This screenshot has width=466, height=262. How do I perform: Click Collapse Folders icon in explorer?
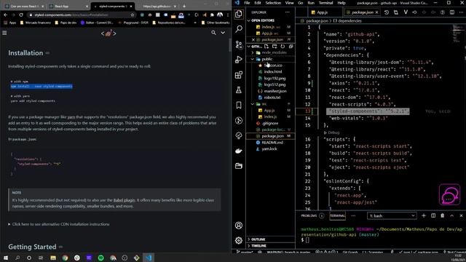[x=291, y=47]
